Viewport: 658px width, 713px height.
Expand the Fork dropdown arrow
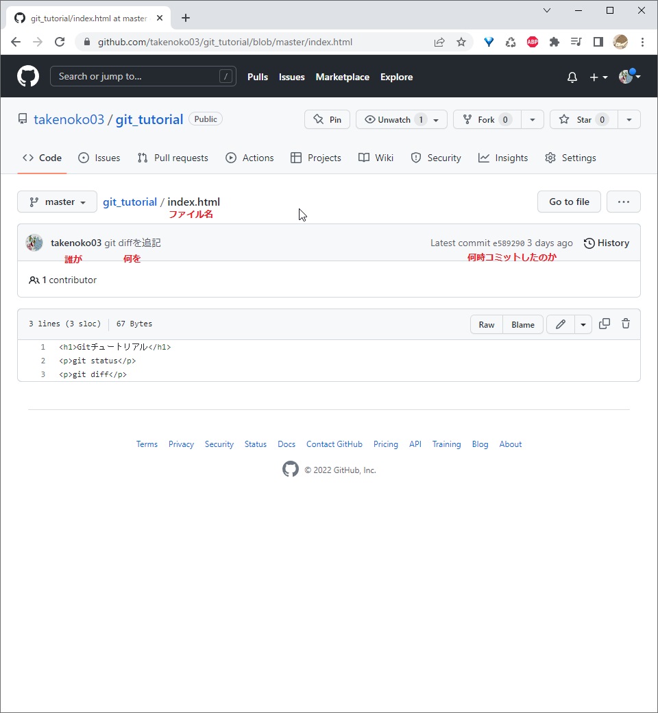pyautogui.click(x=533, y=120)
